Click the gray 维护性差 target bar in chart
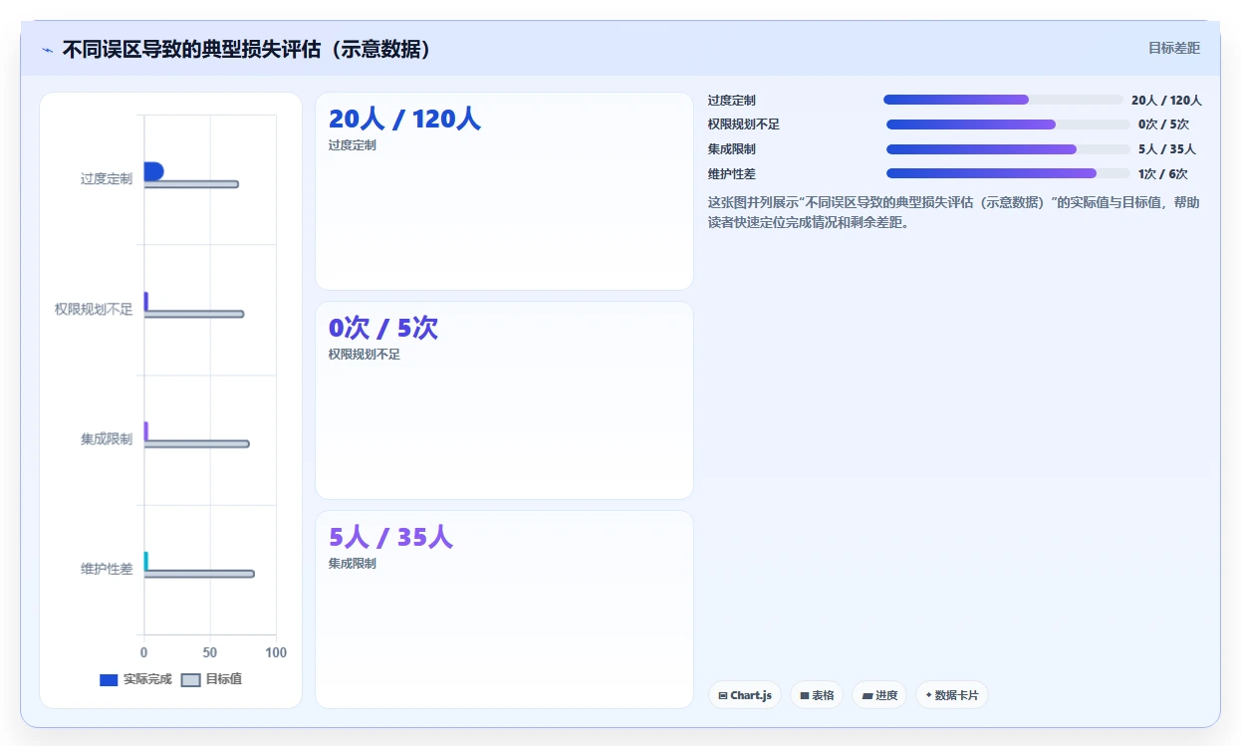This screenshot has width=1241, height=746. 199,574
